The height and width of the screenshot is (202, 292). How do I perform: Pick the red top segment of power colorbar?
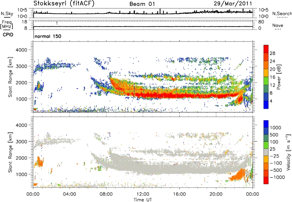(266, 49)
